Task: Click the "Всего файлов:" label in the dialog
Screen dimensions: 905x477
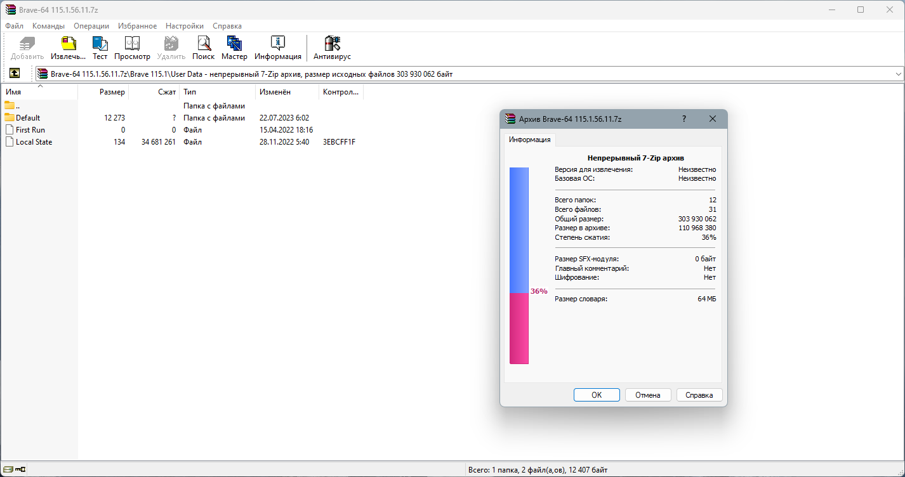Action: point(578,209)
